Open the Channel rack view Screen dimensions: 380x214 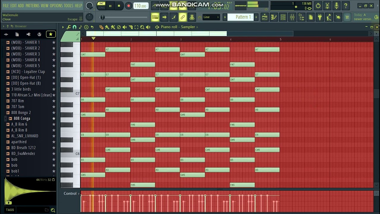pos(283,17)
